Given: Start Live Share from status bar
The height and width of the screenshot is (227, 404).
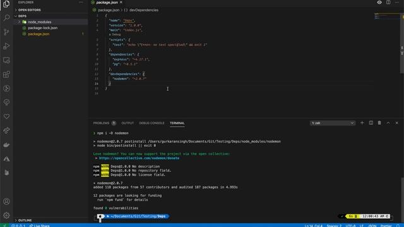Looking at the screenshot, I should [39, 226].
